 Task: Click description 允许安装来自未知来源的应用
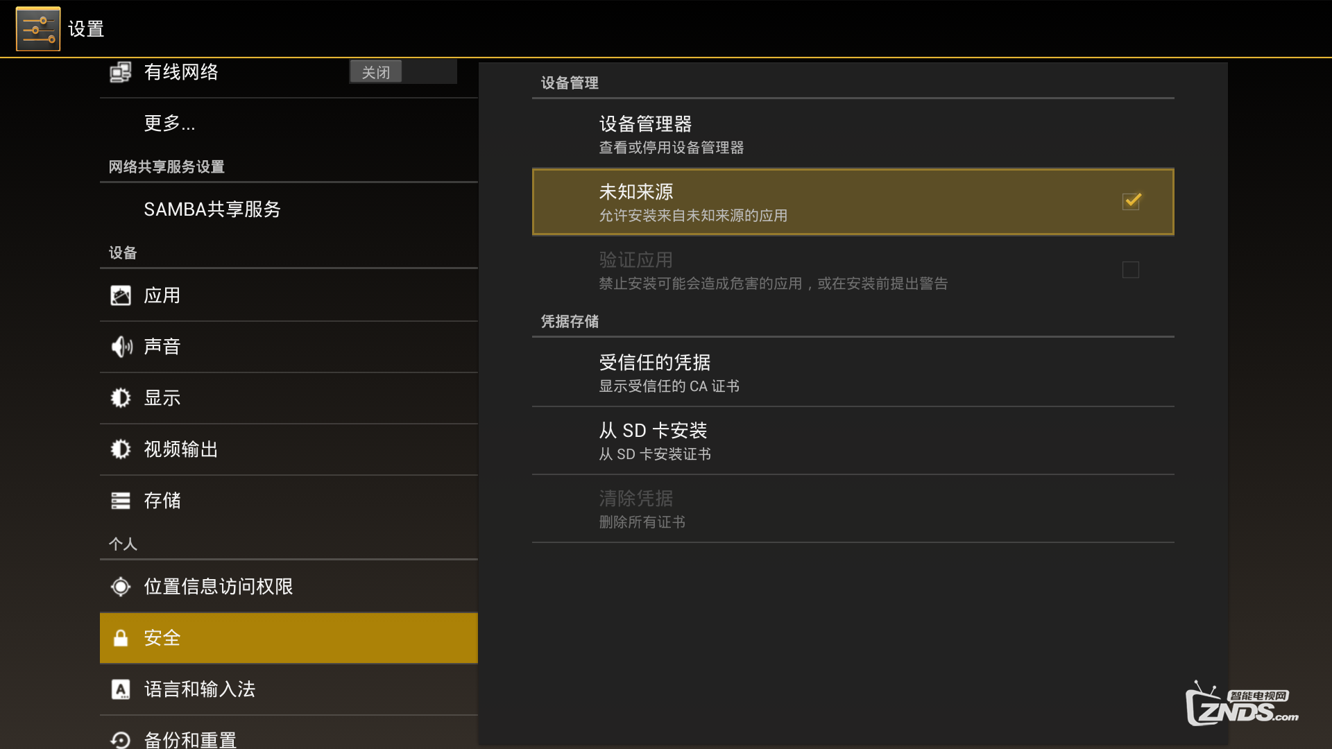click(x=693, y=216)
